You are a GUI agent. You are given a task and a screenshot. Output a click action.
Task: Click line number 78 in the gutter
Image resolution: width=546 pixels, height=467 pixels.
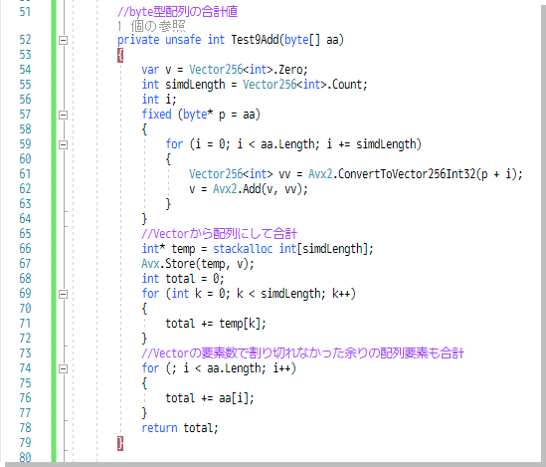[x=25, y=427]
